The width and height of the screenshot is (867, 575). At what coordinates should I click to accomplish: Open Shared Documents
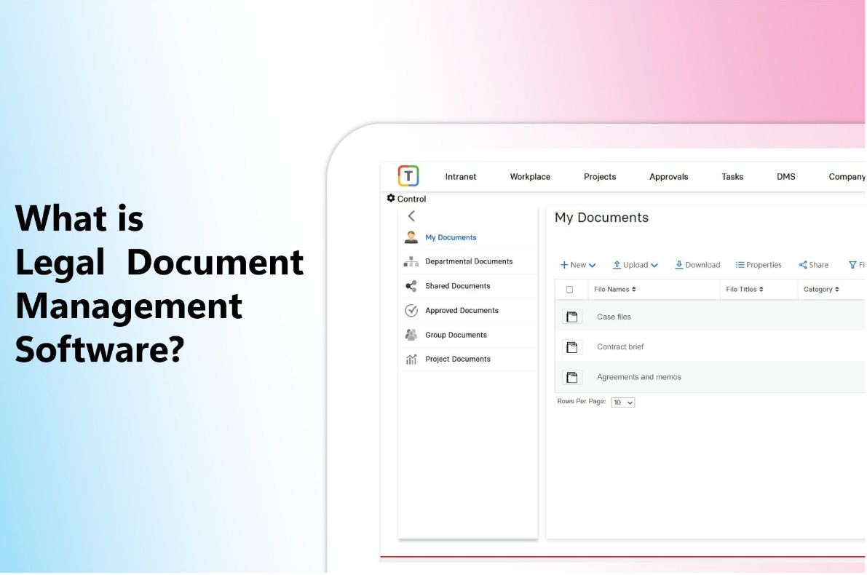(x=457, y=286)
